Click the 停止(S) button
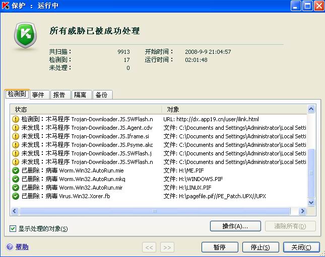This screenshot has height=257, width=325. coord(261,247)
